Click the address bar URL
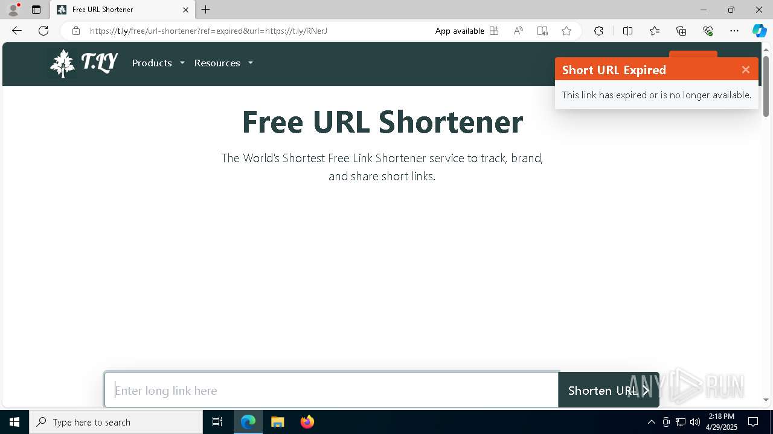 pyautogui.click(x=208, y=31)
